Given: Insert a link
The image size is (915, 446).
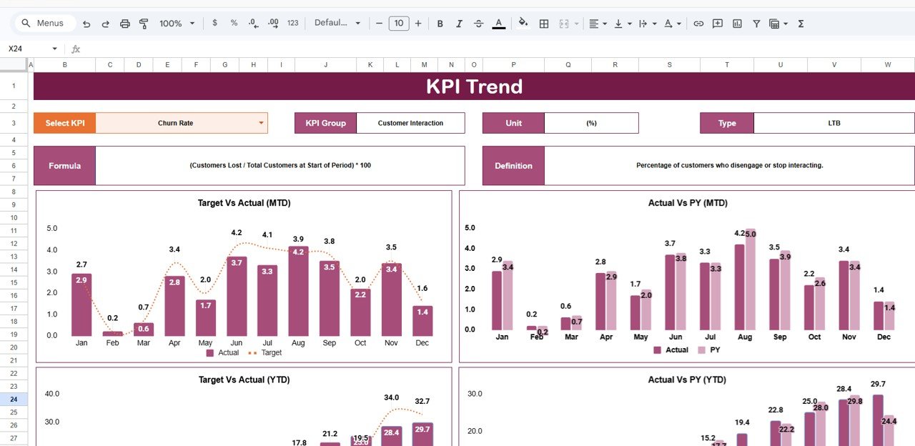Looking at the screenshot, I should point(698,23).
